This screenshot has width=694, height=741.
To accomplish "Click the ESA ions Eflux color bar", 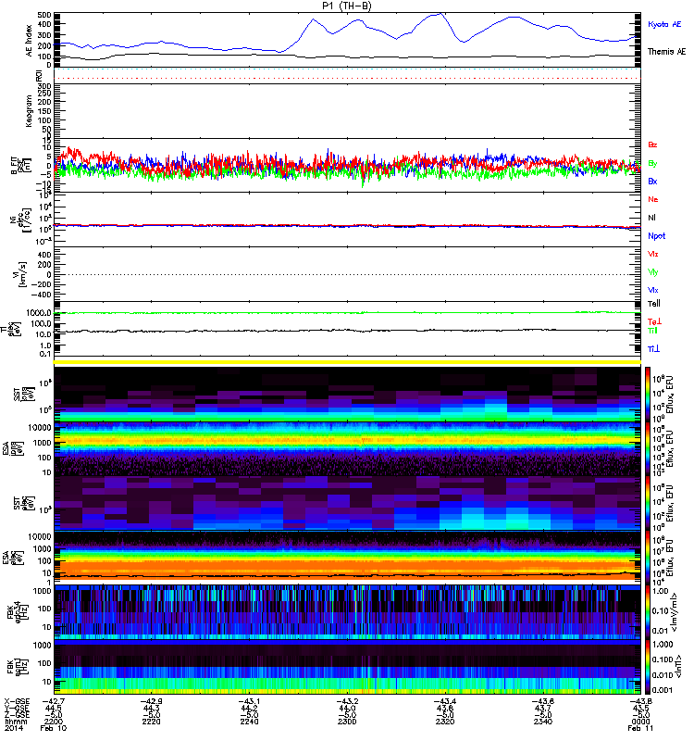I will [647, 448].
